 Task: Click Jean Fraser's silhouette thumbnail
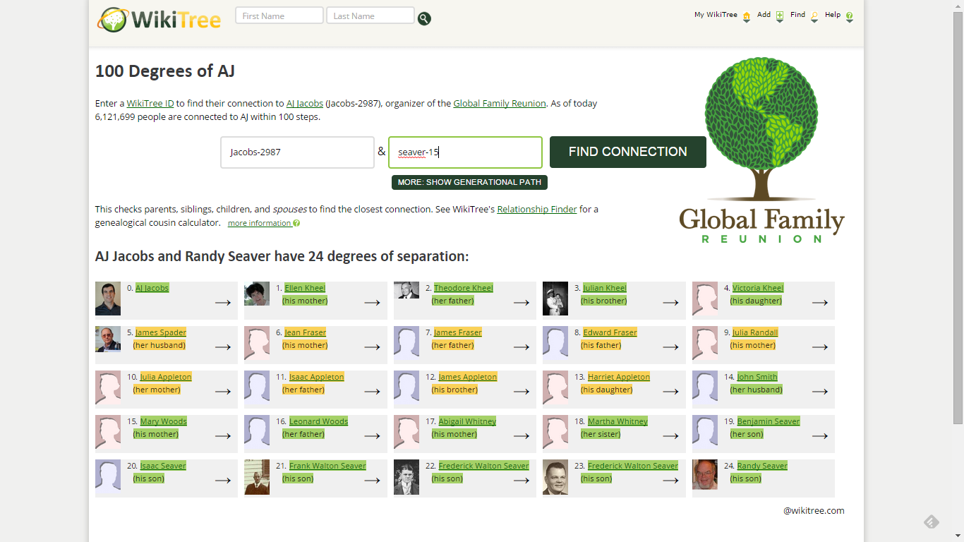tap(257, 344)
